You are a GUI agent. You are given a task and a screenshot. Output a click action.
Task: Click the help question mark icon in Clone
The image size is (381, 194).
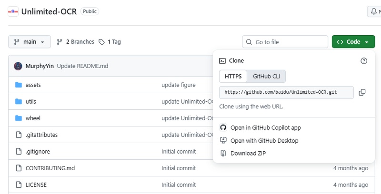tap(364, 61)
